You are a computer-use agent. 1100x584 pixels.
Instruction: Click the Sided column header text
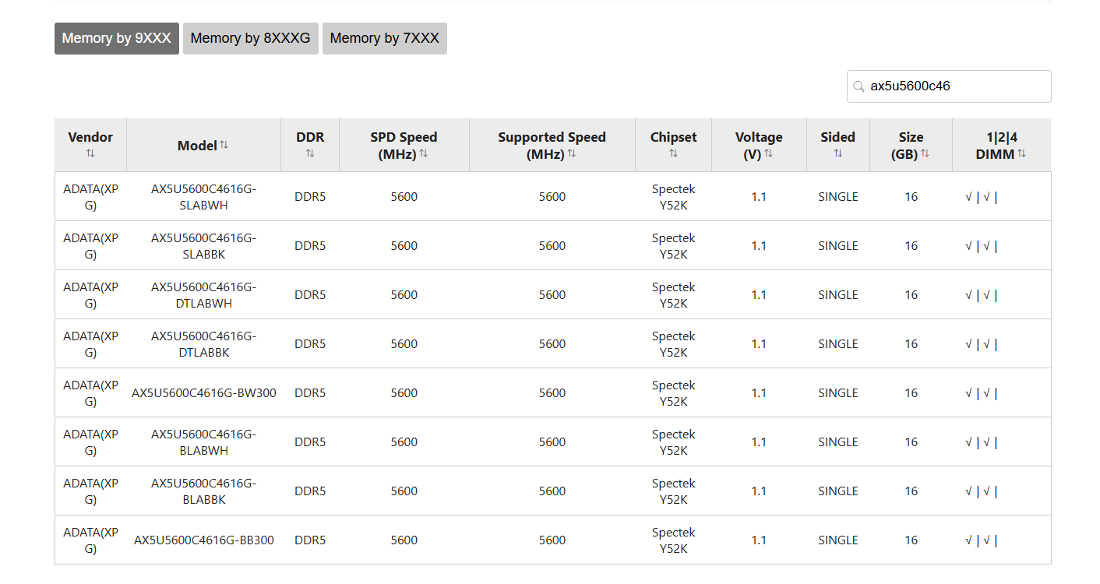click(x=837, y=137)
